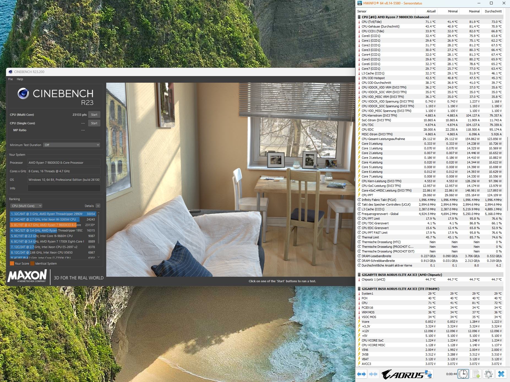Screen dimensions: 510x382
Task: Open the CPU (Multi Core) ranking dropdown
Action: point(26,206)
